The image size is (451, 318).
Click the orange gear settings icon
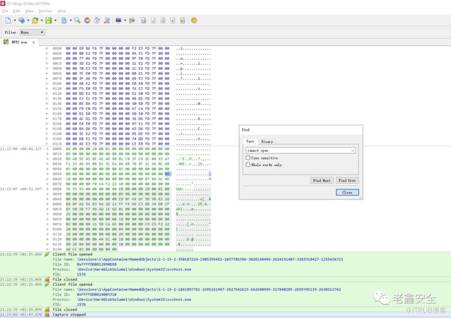(194, 20)
